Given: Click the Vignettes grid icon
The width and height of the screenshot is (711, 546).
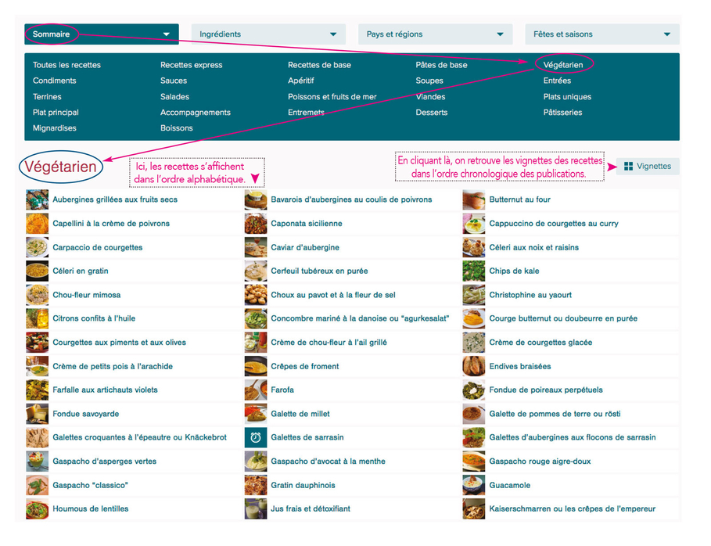Looking at the screenshot, I should point(629,166).
